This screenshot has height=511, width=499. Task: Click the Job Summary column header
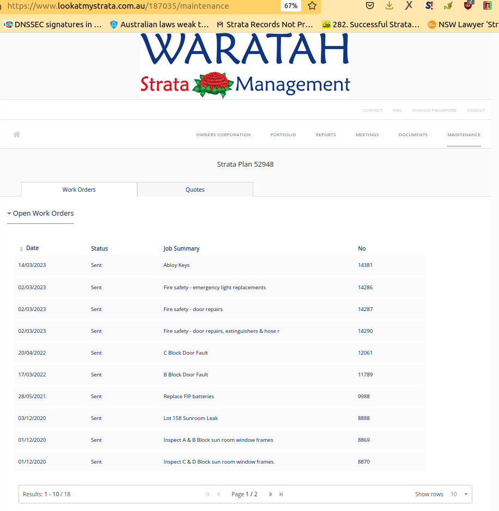click(181, 248)
